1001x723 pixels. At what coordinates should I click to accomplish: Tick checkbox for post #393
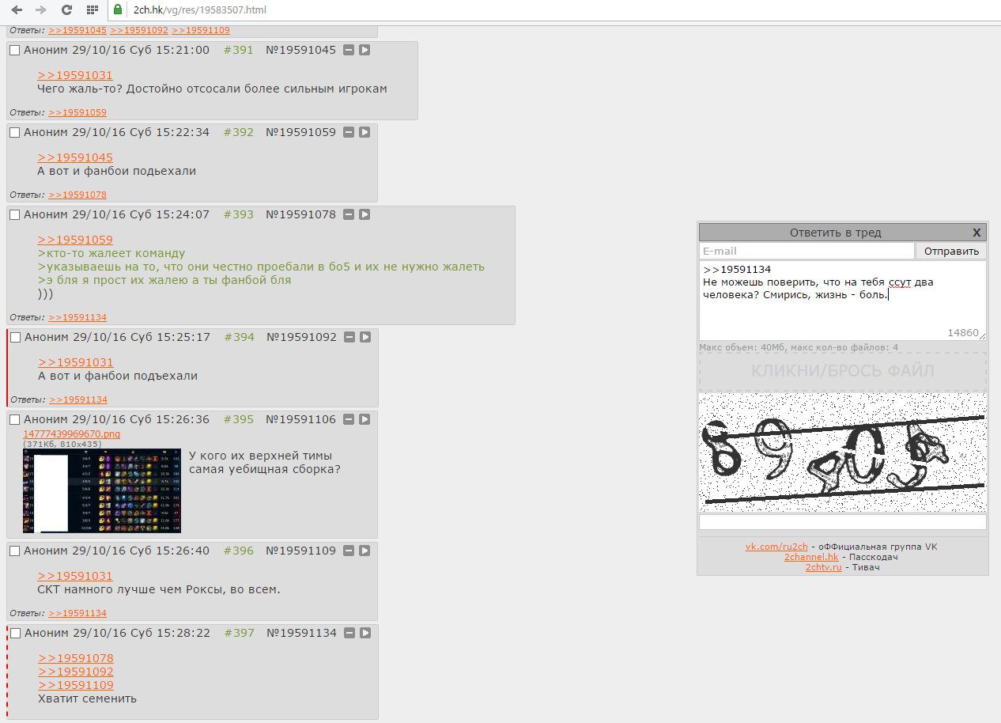point(14,215)
